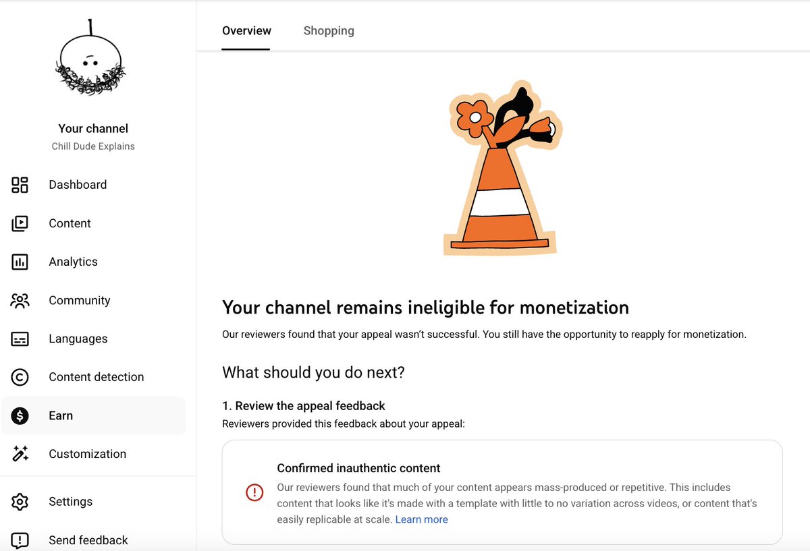Click '1. Review the appeal feedback' text
This screenshot has width=810, height=551.
304,406
